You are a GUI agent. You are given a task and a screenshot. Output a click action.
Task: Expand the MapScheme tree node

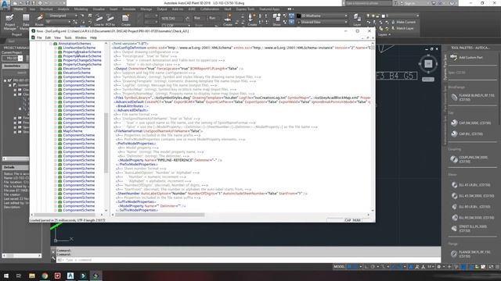[x=56, y=131]
